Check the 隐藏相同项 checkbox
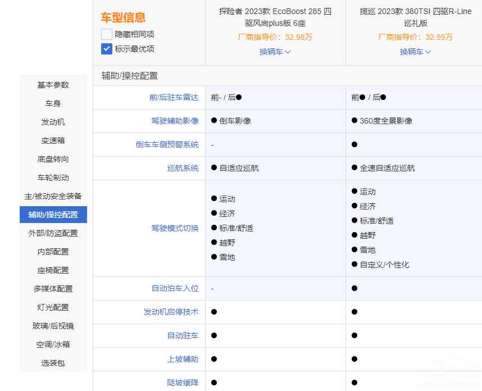 pos(107,34)
